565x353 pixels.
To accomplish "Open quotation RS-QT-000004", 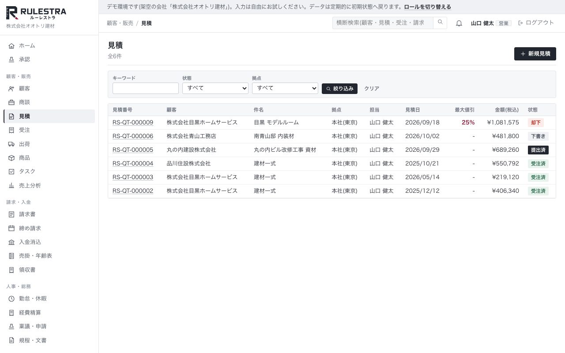I will [133, 164].
